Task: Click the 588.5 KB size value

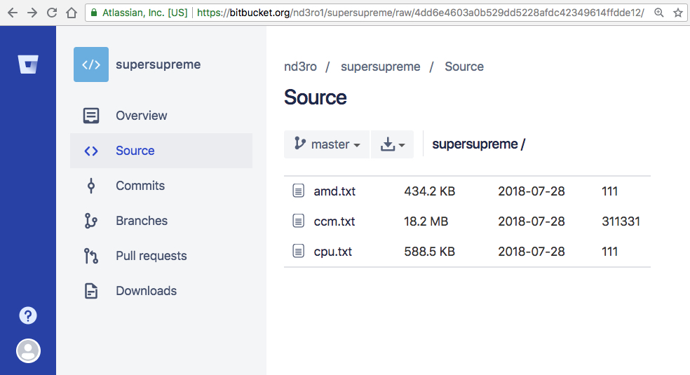Action: (x=429, y=252)
